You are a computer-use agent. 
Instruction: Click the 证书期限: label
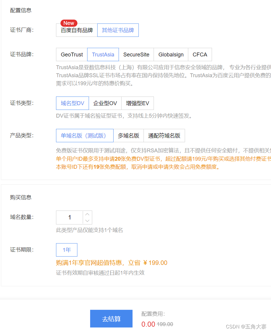point(22,250)
